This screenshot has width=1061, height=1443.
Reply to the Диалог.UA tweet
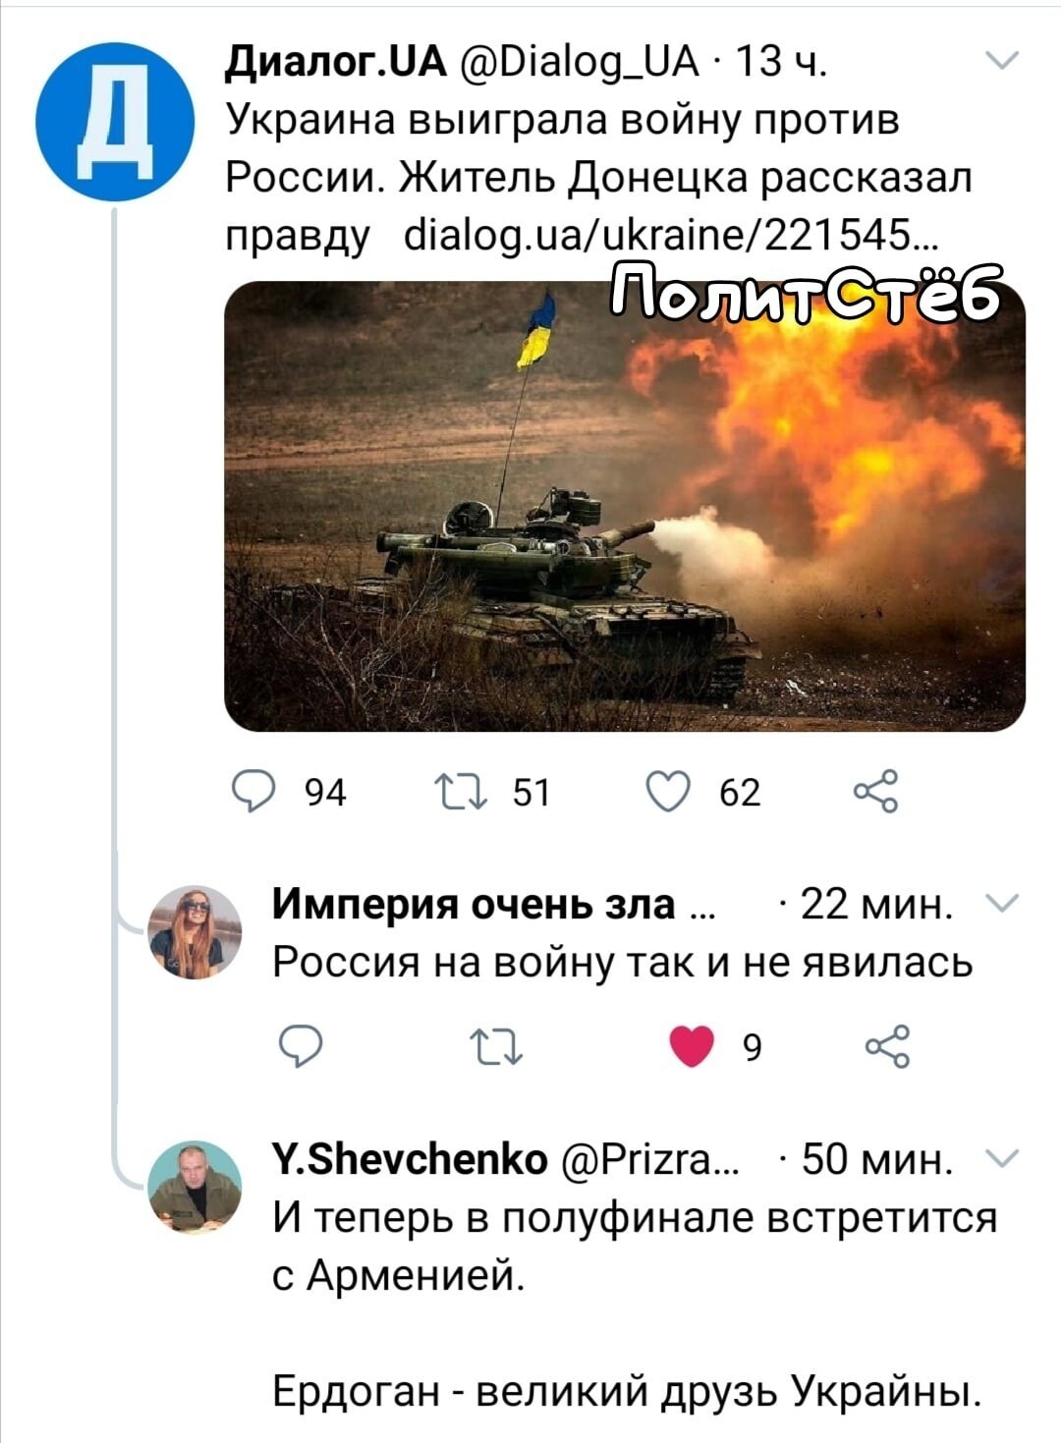click(252, 792)
